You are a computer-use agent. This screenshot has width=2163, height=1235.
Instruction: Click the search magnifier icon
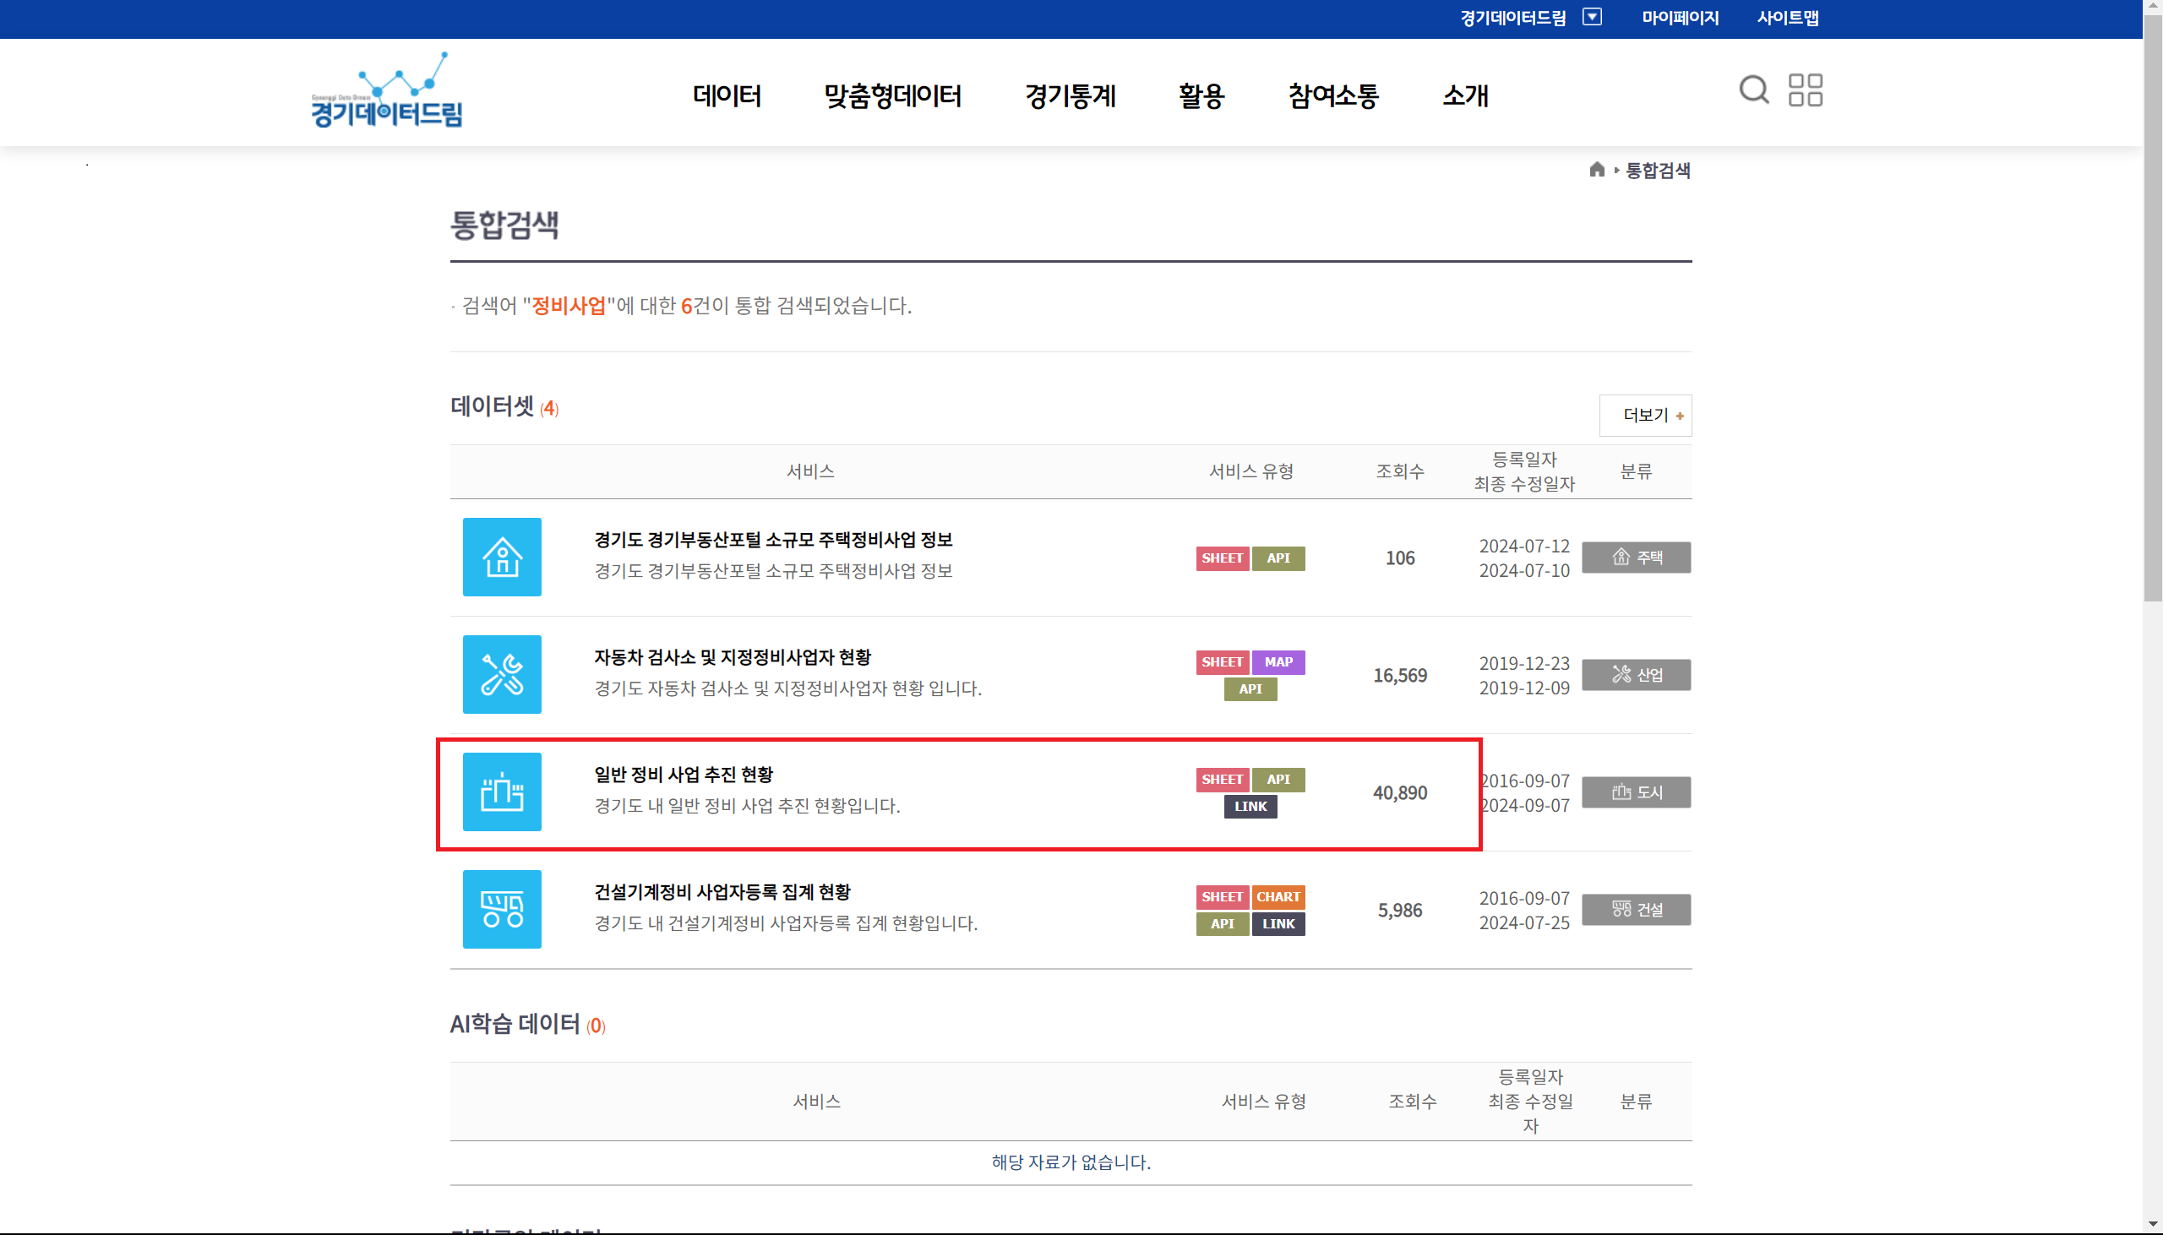pyautogui.click(x=1753, y=90)
